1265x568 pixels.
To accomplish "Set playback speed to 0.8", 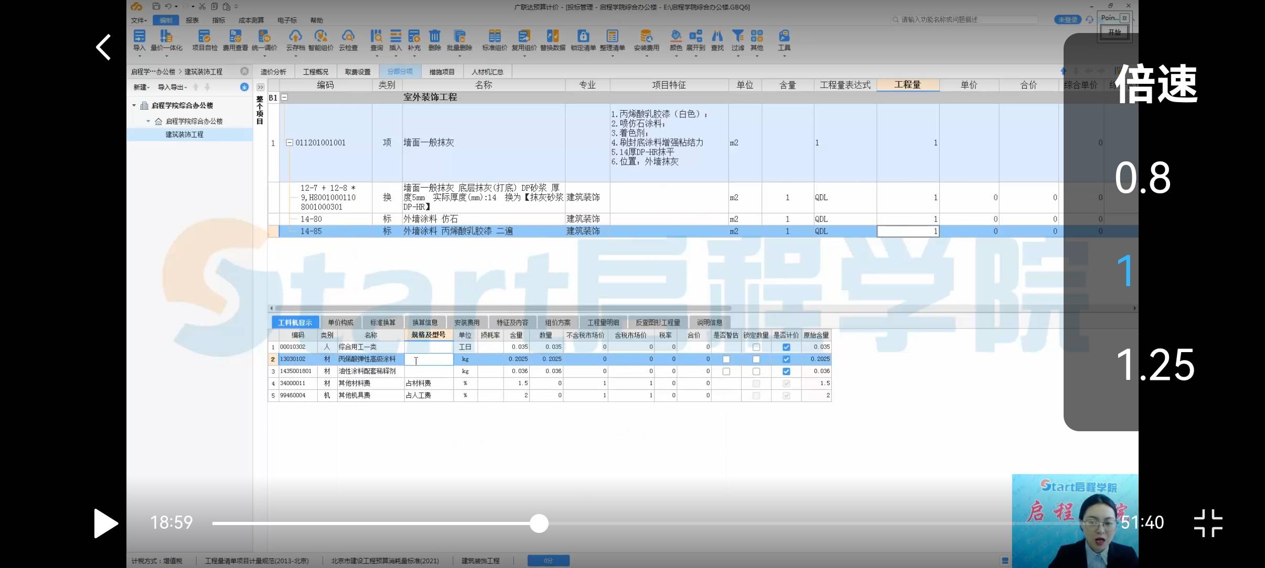I will (1142, 178).
